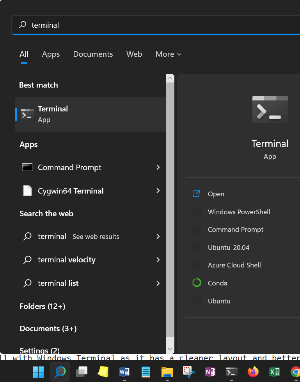Open the Notepad icon on the taskbar
Viewport: 300px width, 382px height.
pyautogui.click(x=146, y=372)
